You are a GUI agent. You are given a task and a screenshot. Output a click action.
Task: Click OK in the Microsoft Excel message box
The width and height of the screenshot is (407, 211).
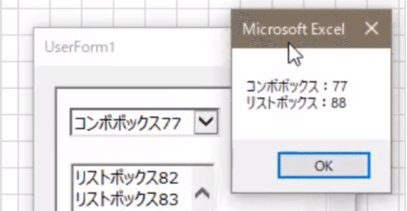tap(324, 165)
